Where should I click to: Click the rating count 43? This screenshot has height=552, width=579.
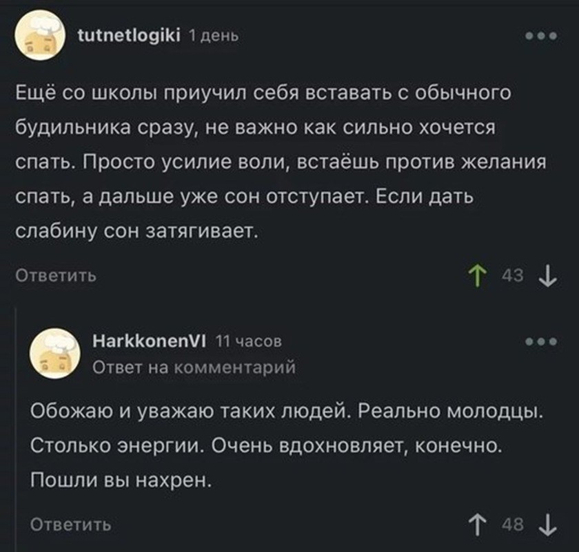(x=513, y=275)
